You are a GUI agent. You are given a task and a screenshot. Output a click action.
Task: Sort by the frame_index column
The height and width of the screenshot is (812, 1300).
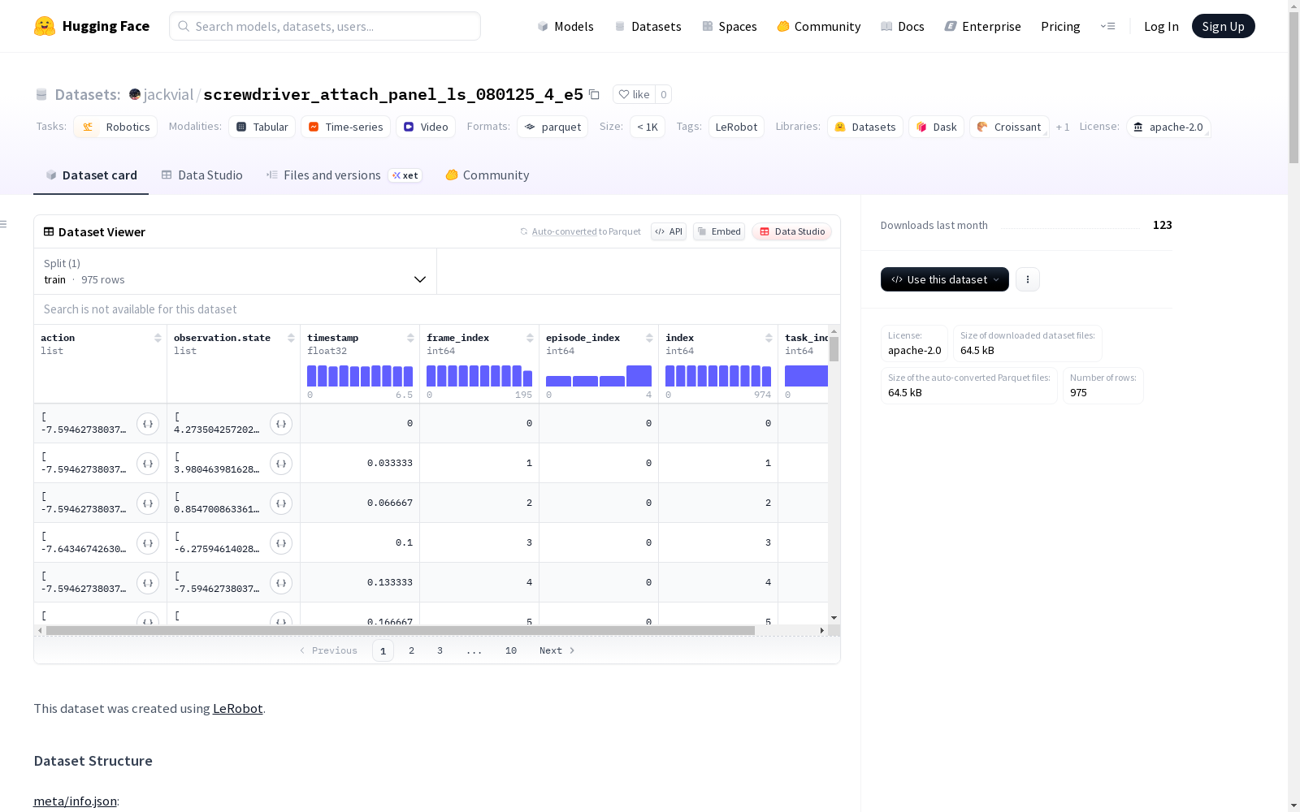(x=530, y=338)
